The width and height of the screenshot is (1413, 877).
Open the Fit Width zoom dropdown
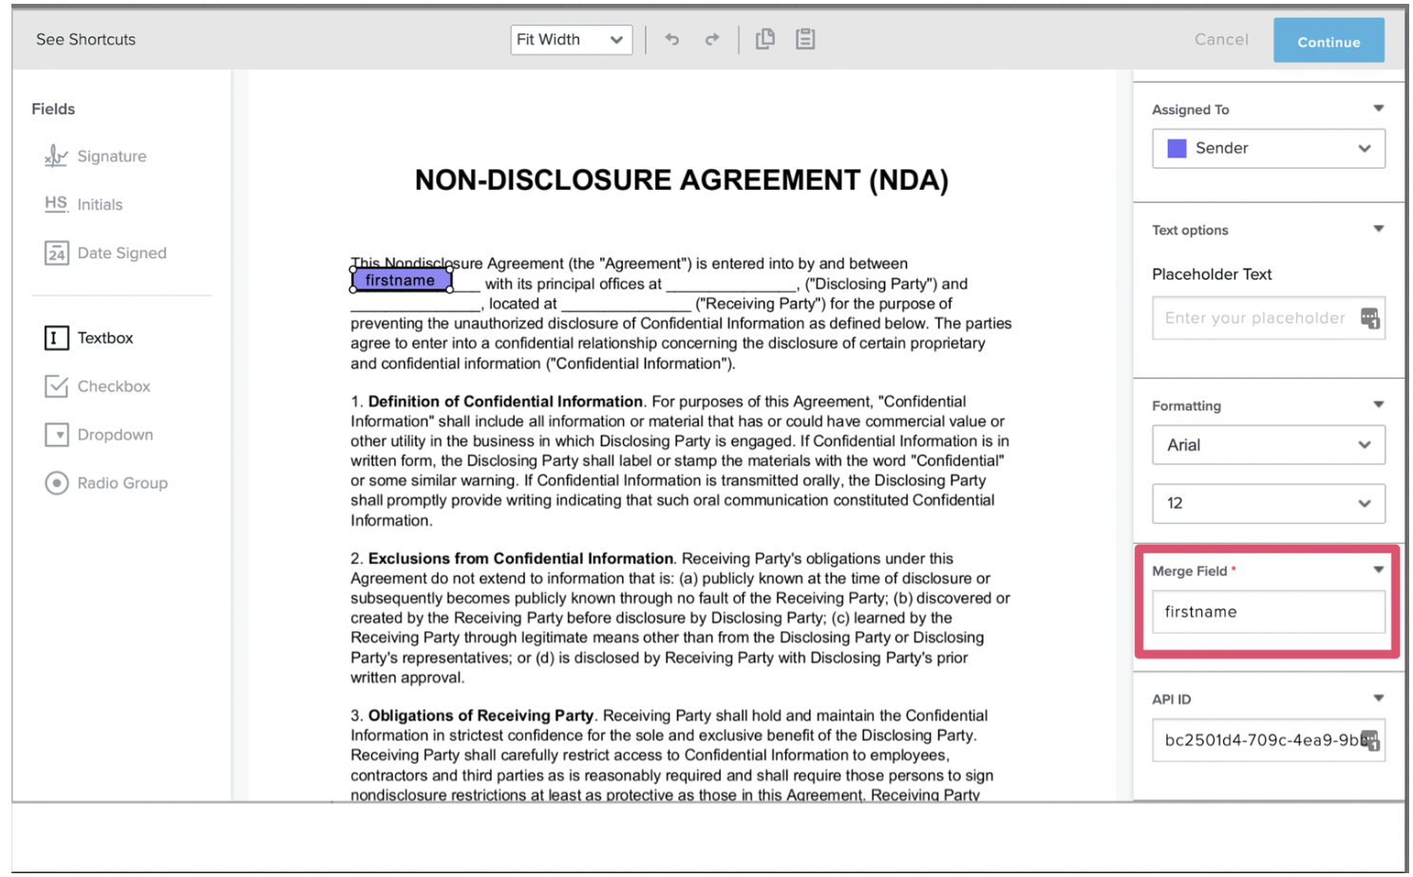(x=572, y=39)
